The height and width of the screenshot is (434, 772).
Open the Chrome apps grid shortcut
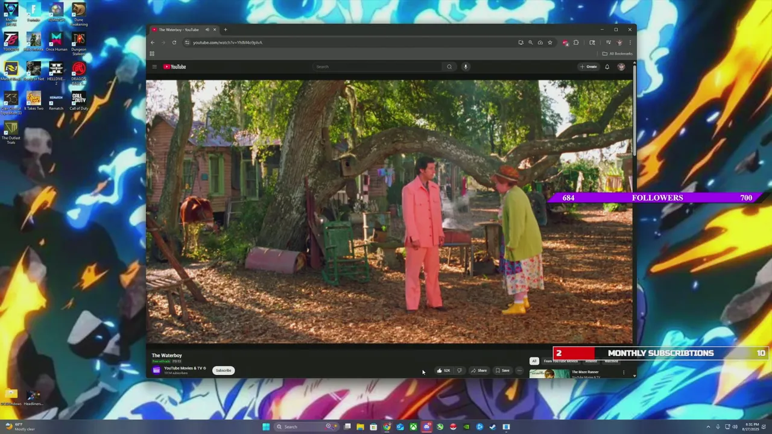click(152, 54)
